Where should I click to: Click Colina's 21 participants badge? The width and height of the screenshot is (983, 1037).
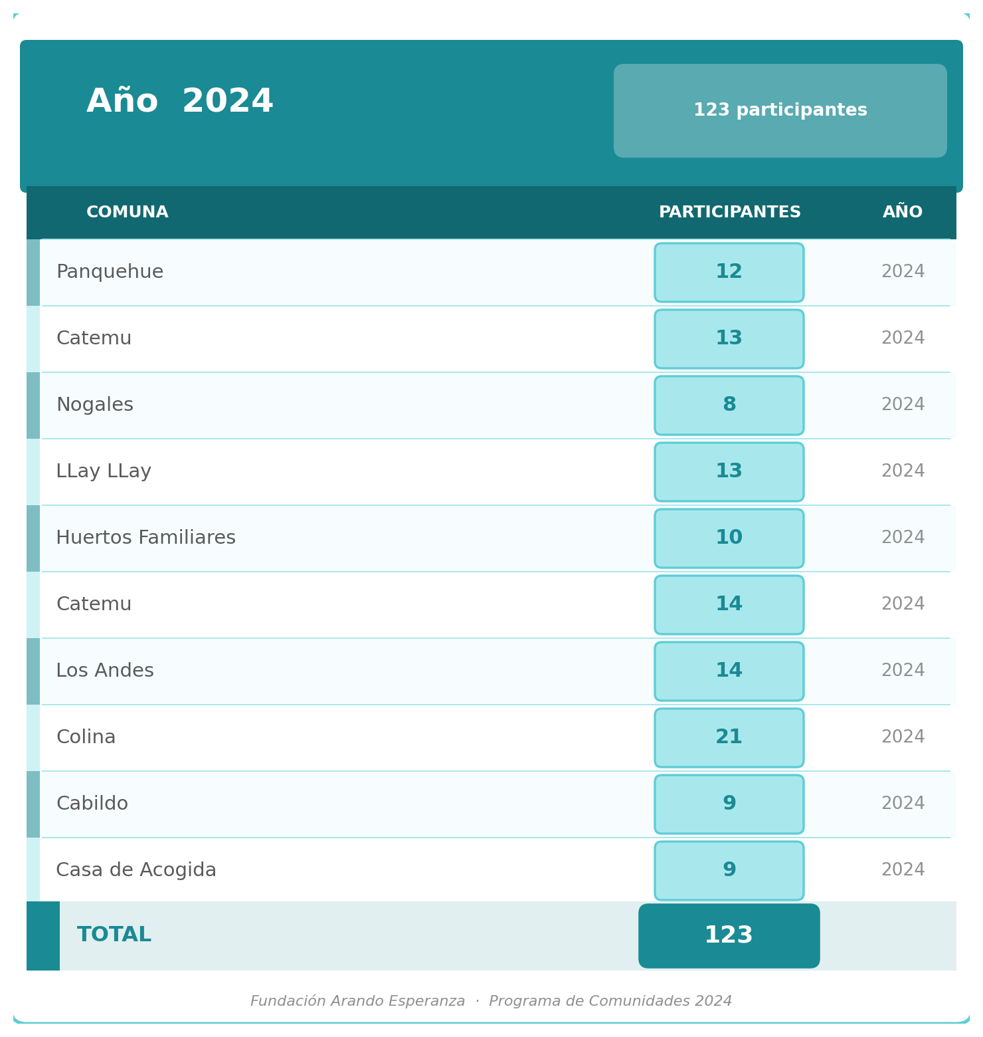pos(729,738)
